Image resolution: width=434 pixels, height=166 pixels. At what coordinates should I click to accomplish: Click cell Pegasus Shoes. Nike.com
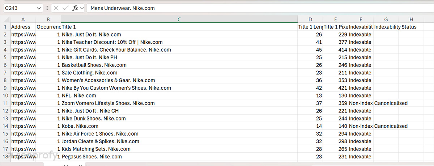click(179, 157)
